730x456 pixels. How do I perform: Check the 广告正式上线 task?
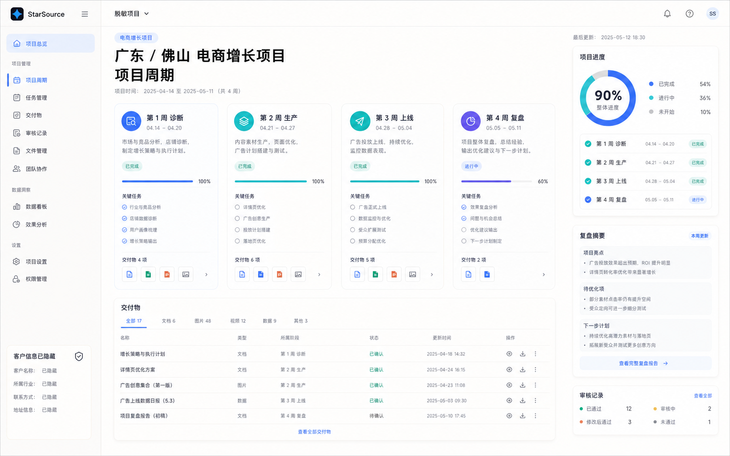[x=353, y=207]
